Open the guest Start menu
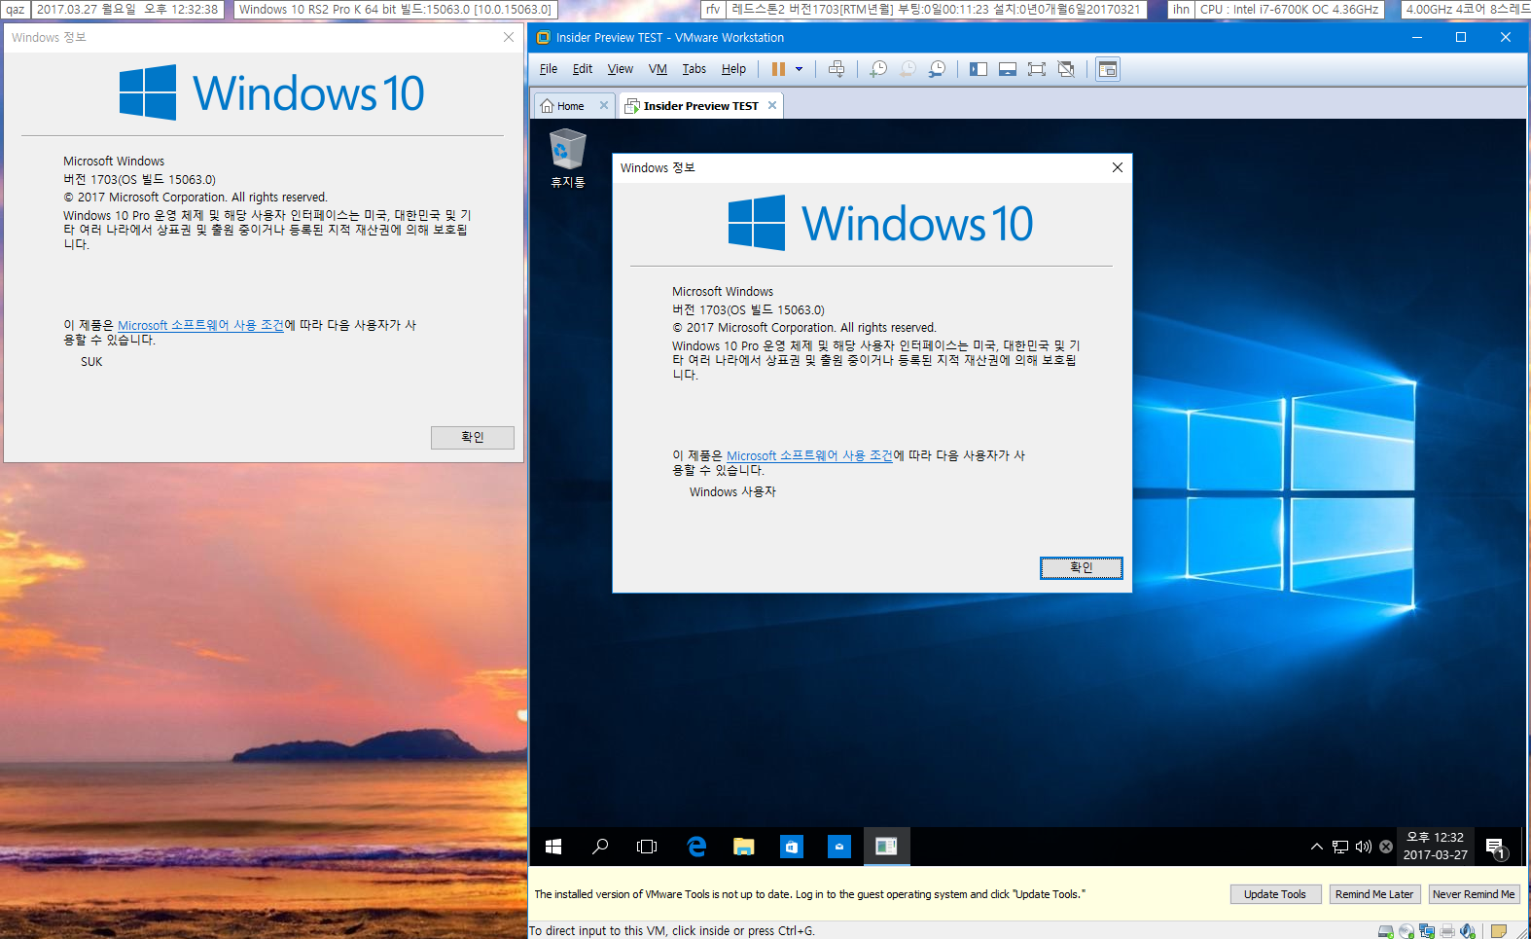Screen dimensions: 1531x939 [553, 847]
